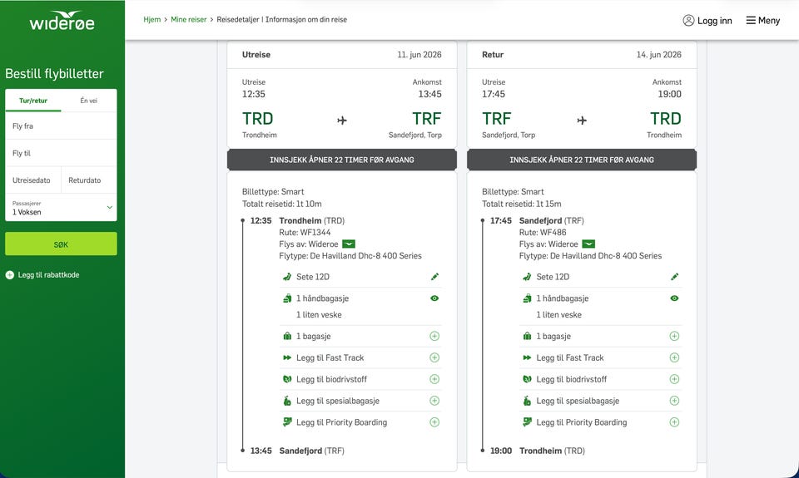View return håndbagasje details eye icon
This screenshot has width=799, height=478.
(674, 298)
